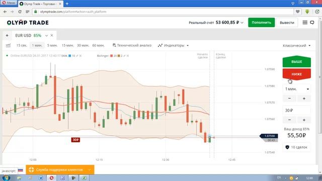Edit SMA indicator settings pencil
Image resolution: width=322 pixels, height=181 pixels.
click(77, 56)
